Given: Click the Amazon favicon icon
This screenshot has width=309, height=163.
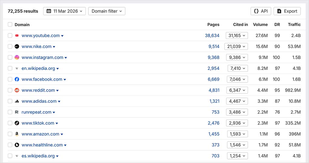Looking at the screenshot, I should (x=17, y=134).
